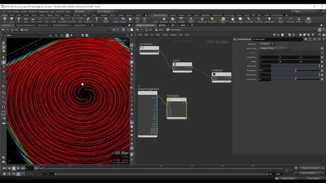Navigate back in the network editor path
The height and width of the screenshot is (183, 326).
coord(137,30)
